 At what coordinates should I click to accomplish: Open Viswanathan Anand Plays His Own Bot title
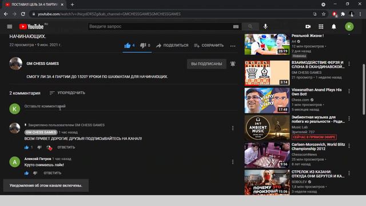(316, 92)
